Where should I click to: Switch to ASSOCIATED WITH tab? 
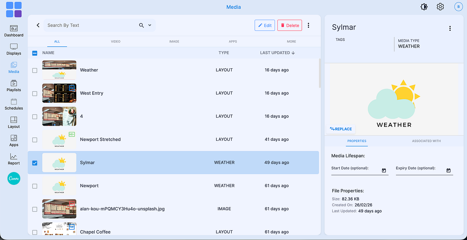426,141
